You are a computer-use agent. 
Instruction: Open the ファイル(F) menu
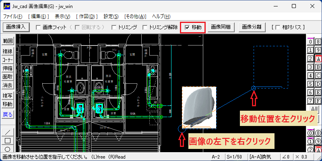pos(13,17)
